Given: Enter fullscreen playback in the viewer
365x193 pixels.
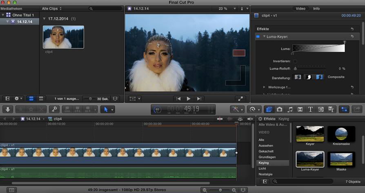Looking at the screenshot, I should 240,99.
